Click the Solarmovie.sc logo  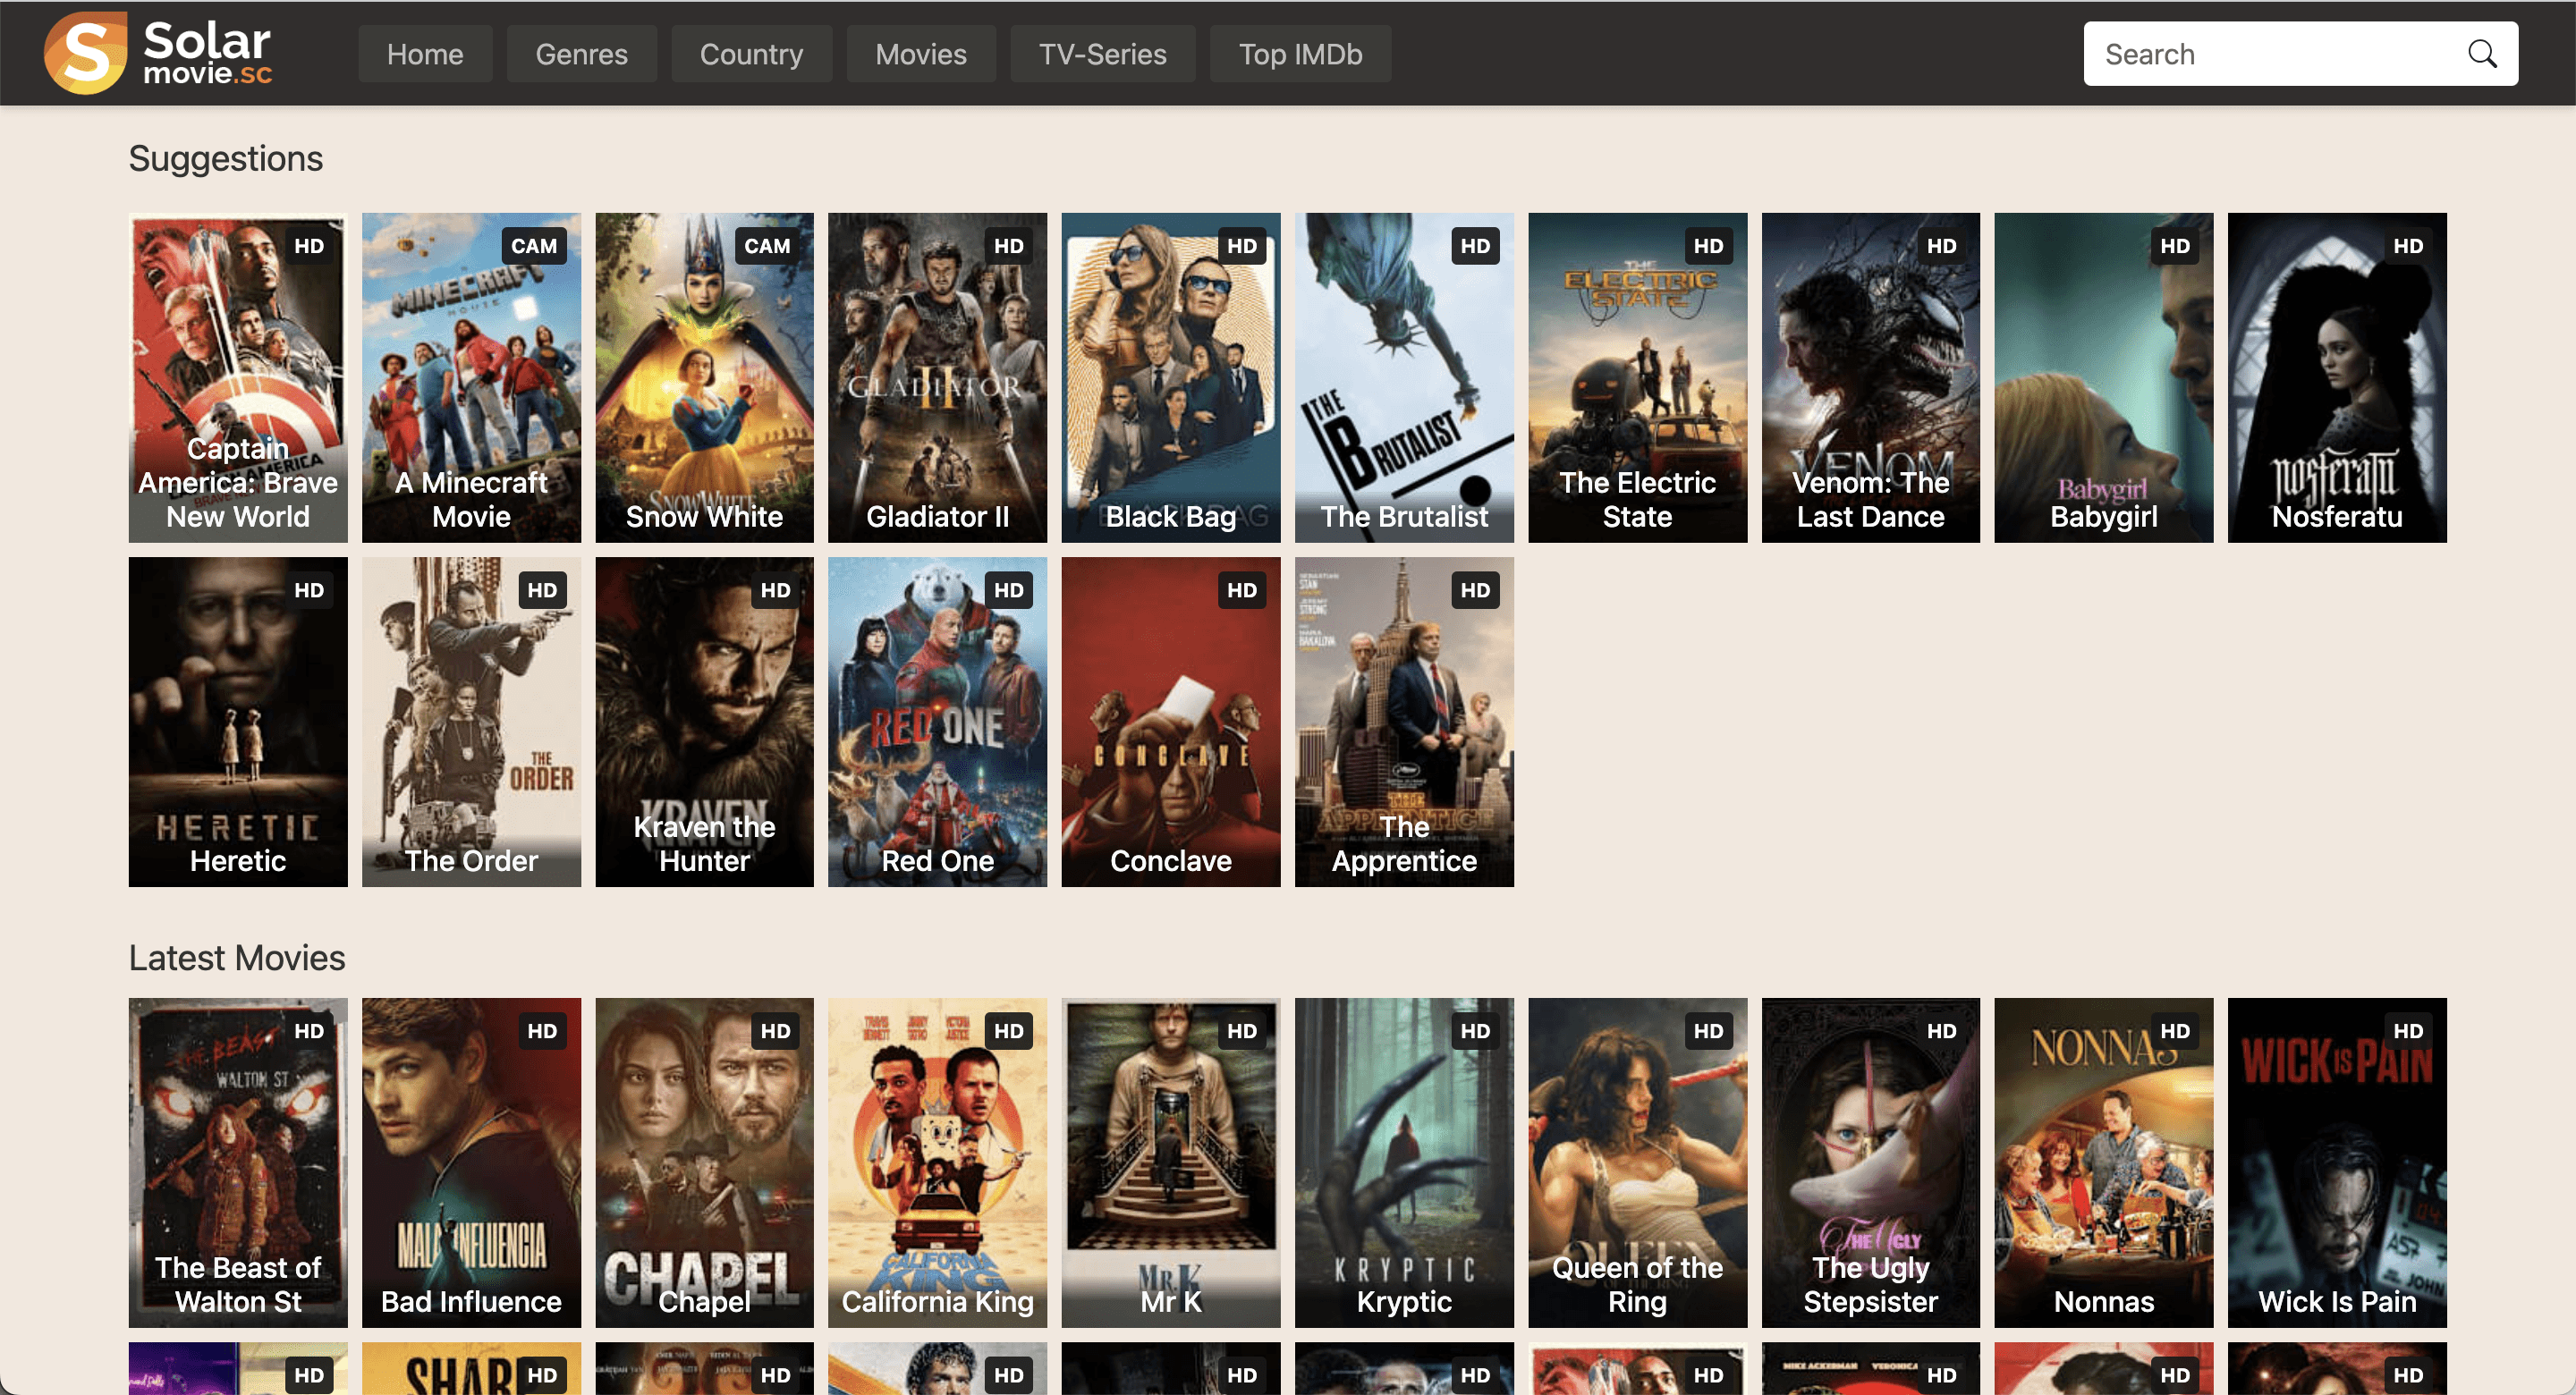pyautogui.click(x=158, y=53)
